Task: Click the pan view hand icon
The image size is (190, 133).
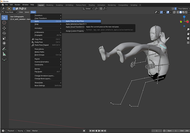Action: click(188, 34)
